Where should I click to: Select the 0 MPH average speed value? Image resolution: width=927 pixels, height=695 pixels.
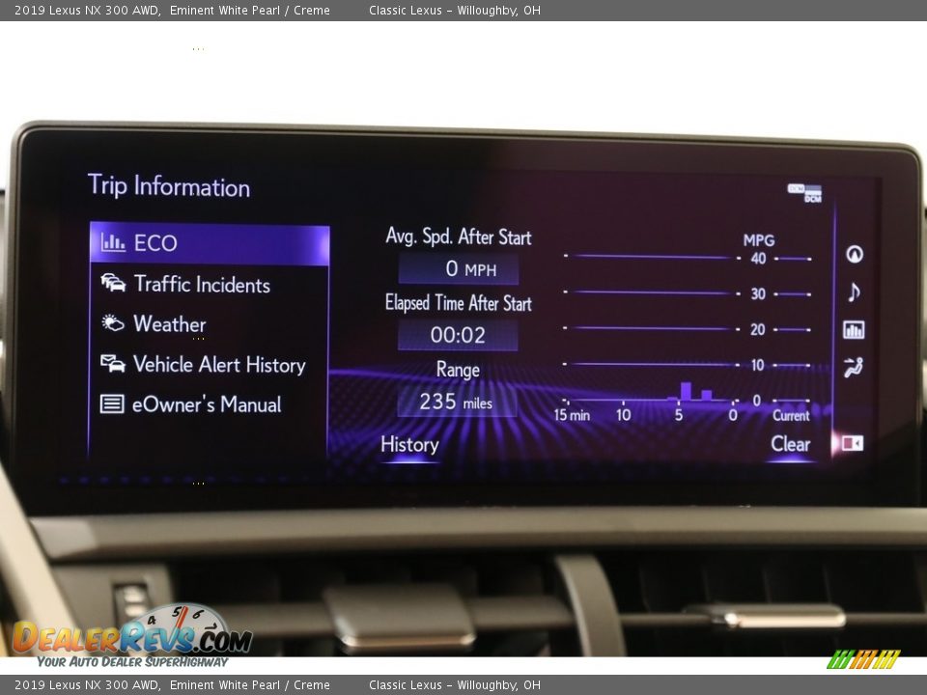pos(459,269)
